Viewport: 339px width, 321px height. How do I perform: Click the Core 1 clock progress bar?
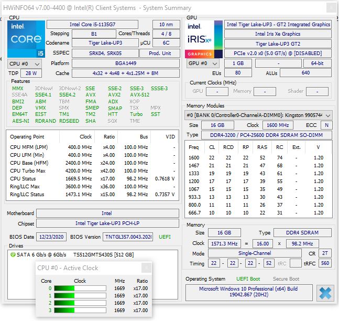tap(80, 296)
